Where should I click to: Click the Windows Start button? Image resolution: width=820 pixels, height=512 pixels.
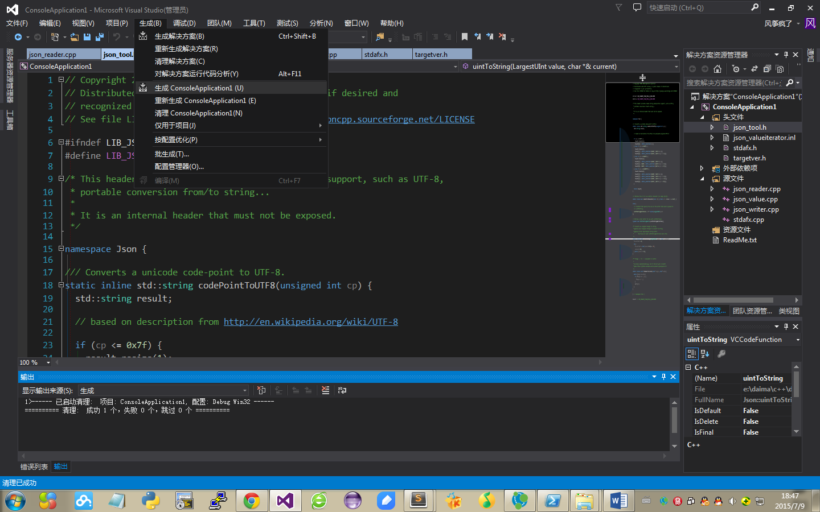coord(15,501)
